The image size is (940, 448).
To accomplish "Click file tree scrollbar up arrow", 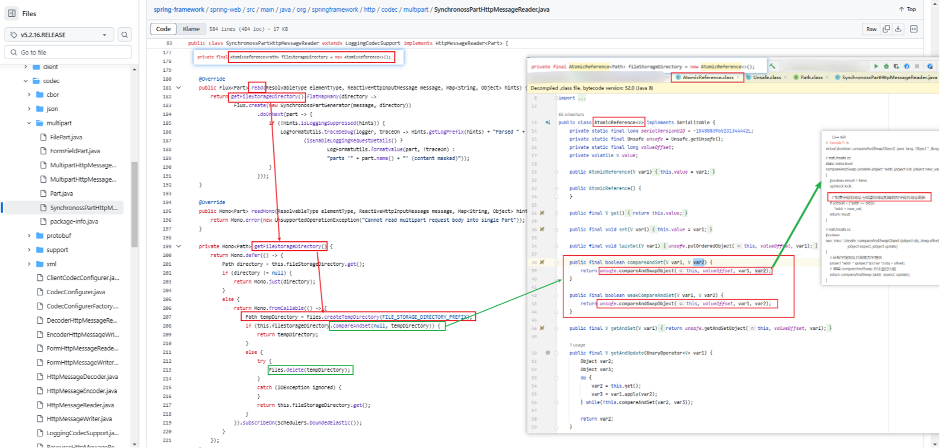I will (x=134, y=70).
